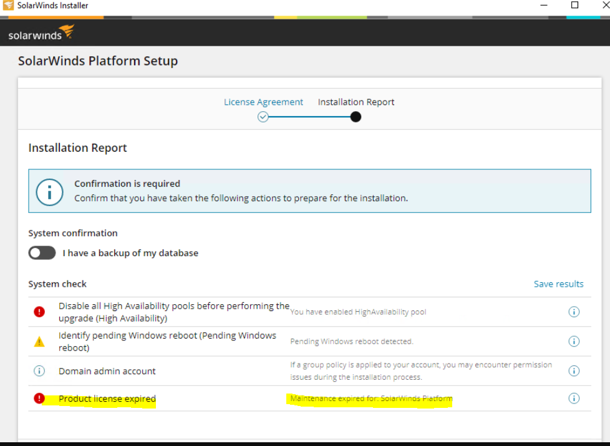Go back to License Agreement step
The width and height of the screenshot is (610, 446).
(263, 102)
